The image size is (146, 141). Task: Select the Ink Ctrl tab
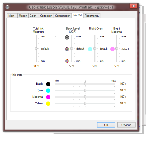pos(77,15)
